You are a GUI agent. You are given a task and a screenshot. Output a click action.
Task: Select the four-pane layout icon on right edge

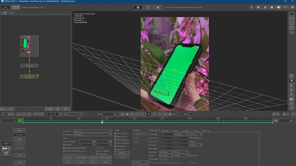pos(292,28)
